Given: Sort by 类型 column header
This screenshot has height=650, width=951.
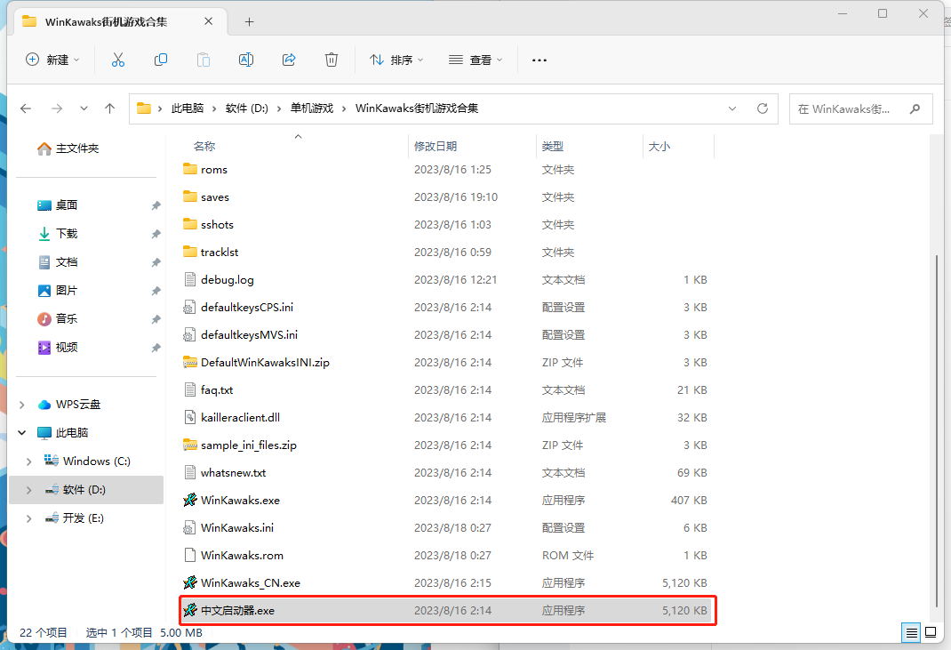Looking at the screenshot, I should [553, 146].
